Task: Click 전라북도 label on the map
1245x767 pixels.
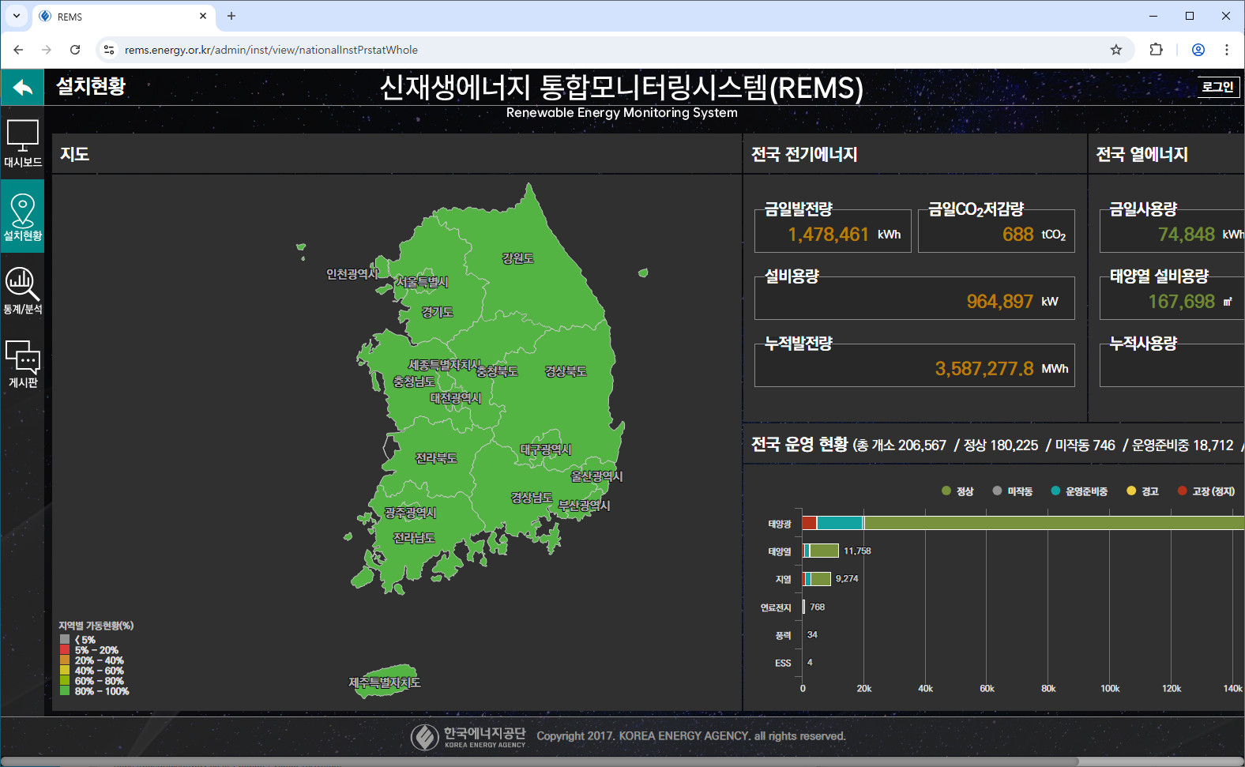Action: pos(437,458)
